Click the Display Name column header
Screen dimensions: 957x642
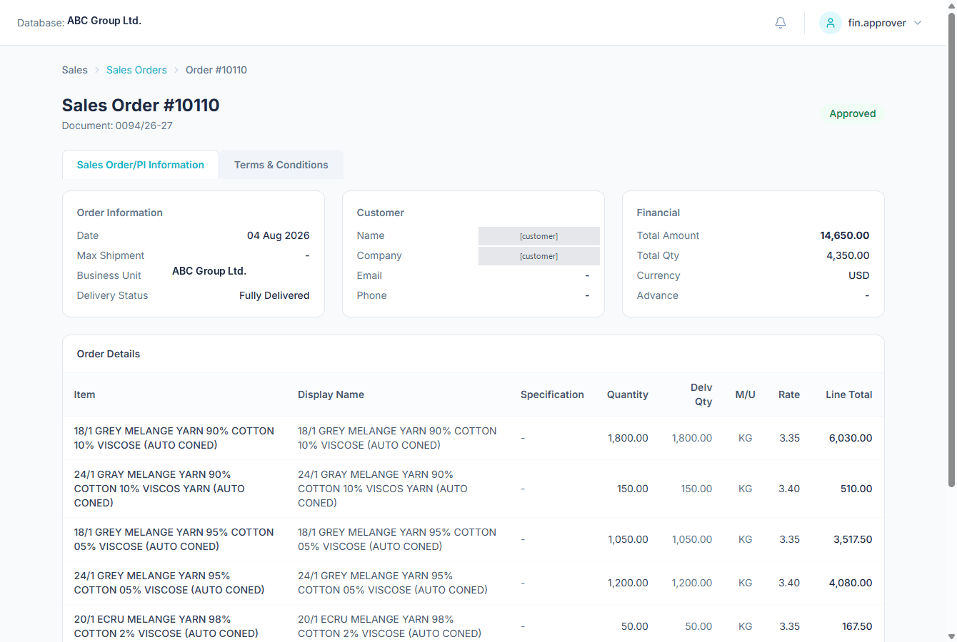331,394
